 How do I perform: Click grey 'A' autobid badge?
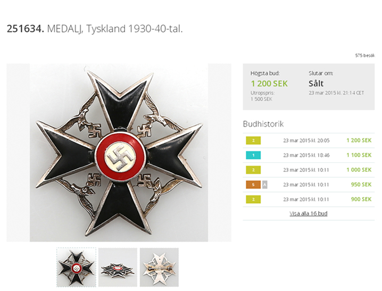pyautogui.click(x=265, y=185)
